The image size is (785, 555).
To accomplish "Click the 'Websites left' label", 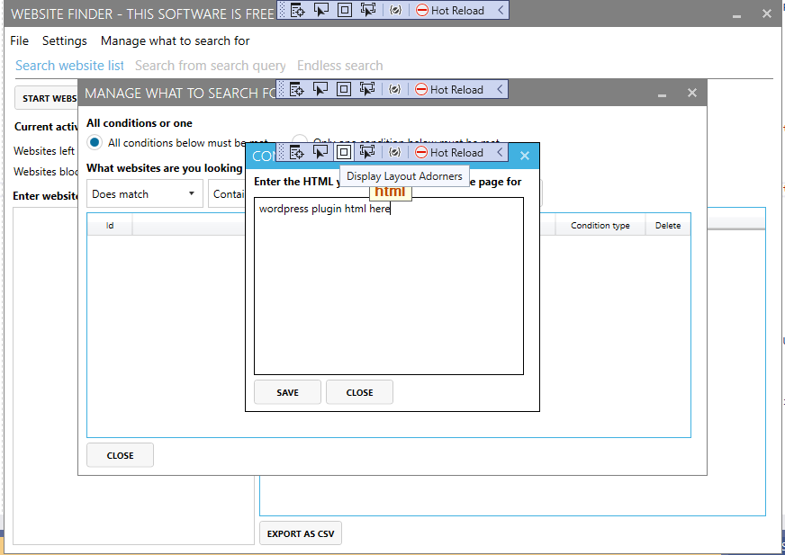I will pos(44,150).
